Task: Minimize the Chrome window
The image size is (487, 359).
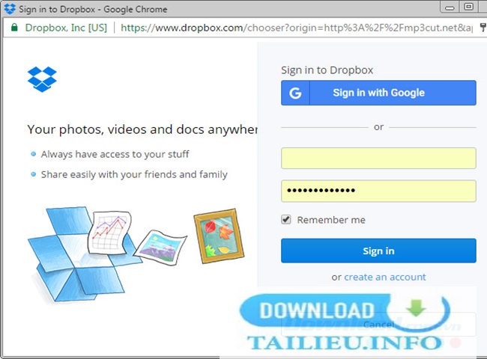Action: (450, 7)
